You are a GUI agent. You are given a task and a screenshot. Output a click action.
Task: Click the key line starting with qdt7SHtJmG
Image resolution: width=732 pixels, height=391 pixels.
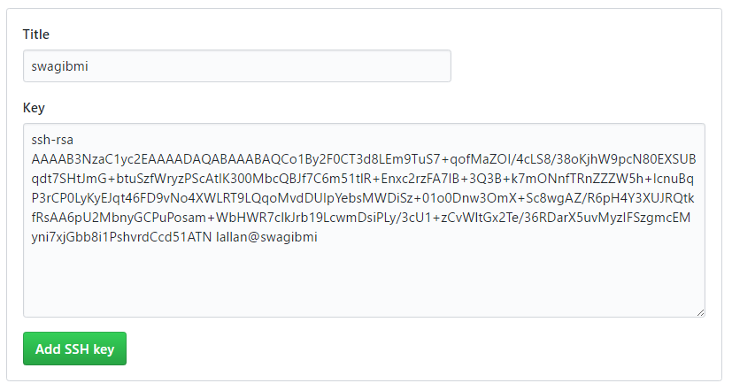363,179
